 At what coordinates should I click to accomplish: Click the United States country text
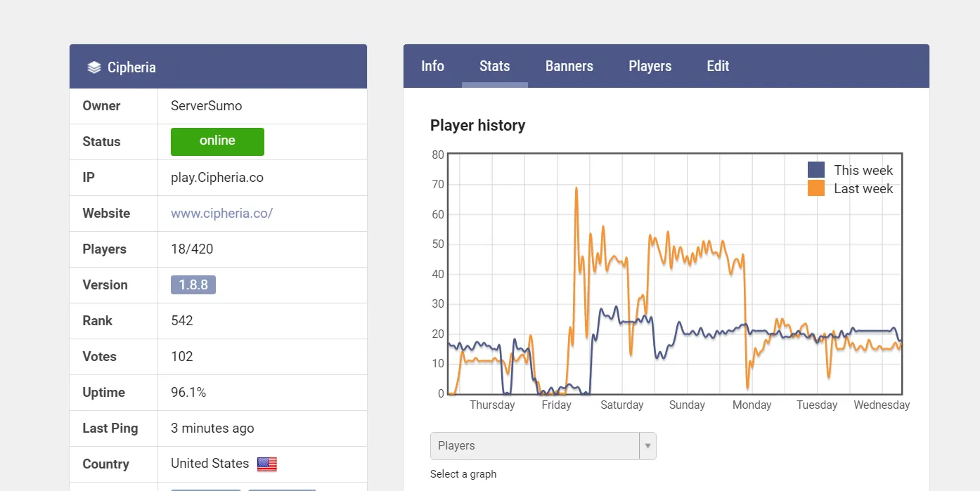(x=210, y=464)
